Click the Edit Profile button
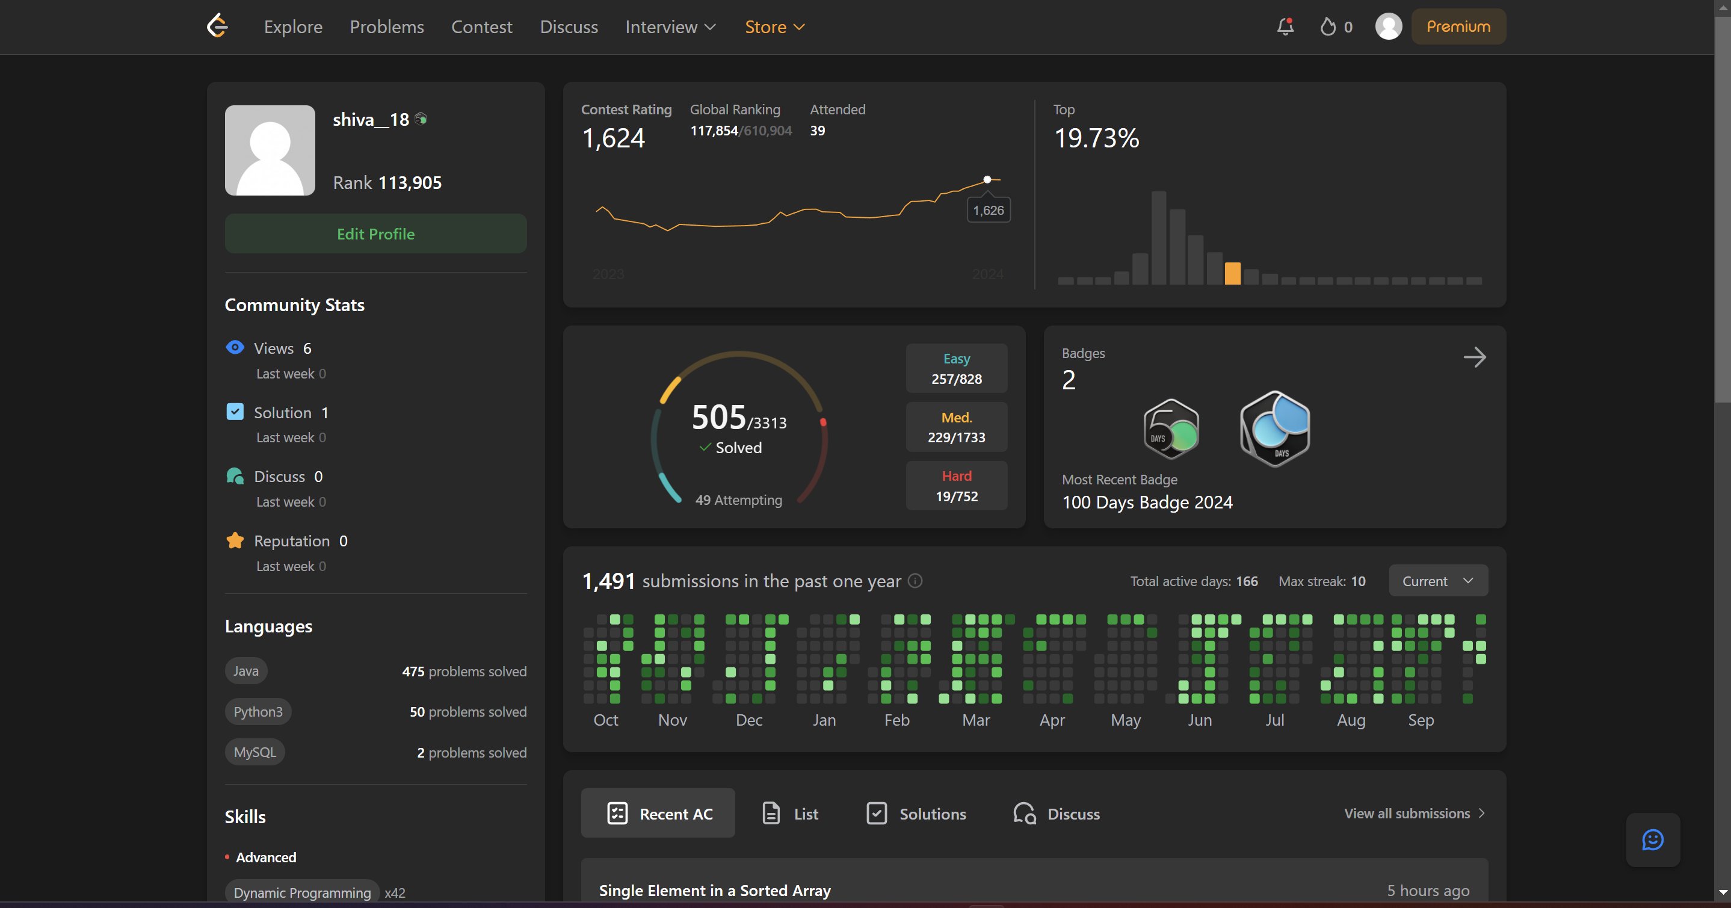This screenshot has height=908, width=1731. tap(375, 234)
